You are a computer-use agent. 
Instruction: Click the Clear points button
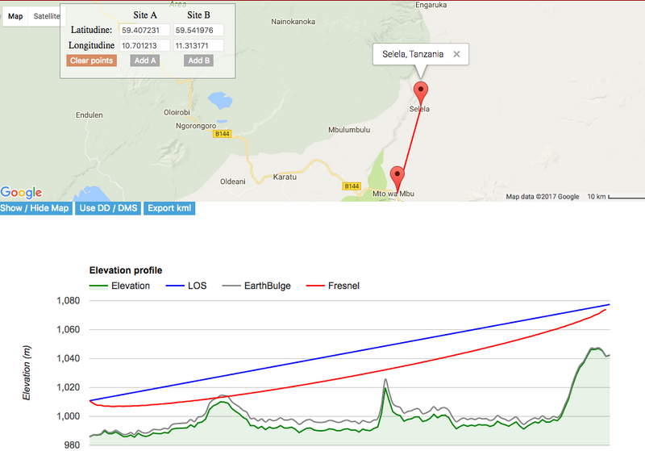91,61
